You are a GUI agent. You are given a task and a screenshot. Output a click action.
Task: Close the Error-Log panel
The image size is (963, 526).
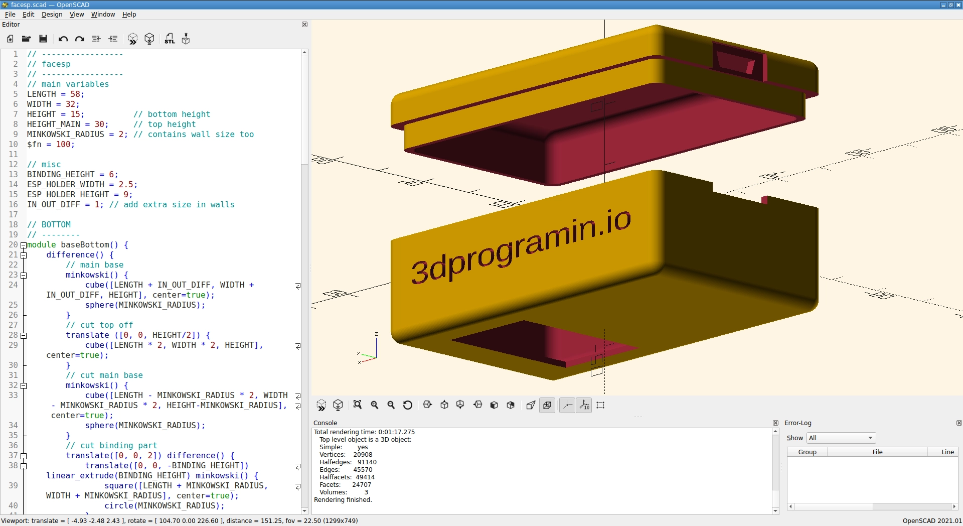[x=959, y=423]
